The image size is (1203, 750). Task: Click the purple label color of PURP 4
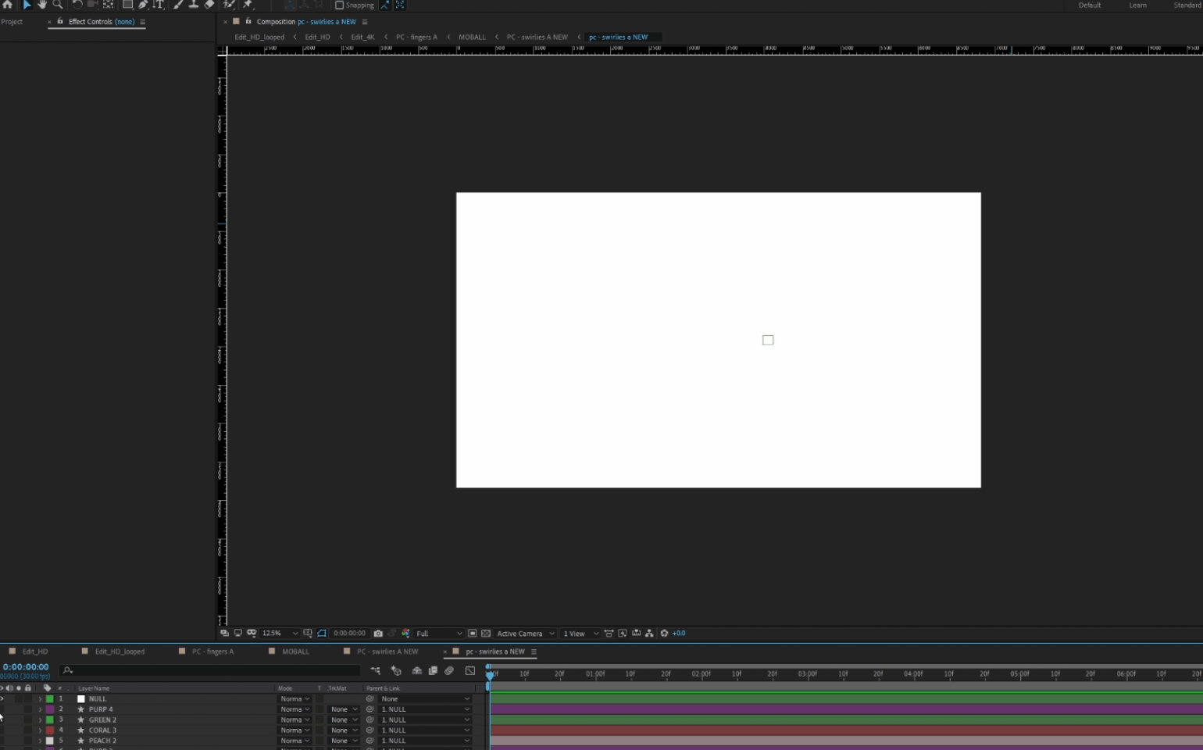tap(50, 709)
